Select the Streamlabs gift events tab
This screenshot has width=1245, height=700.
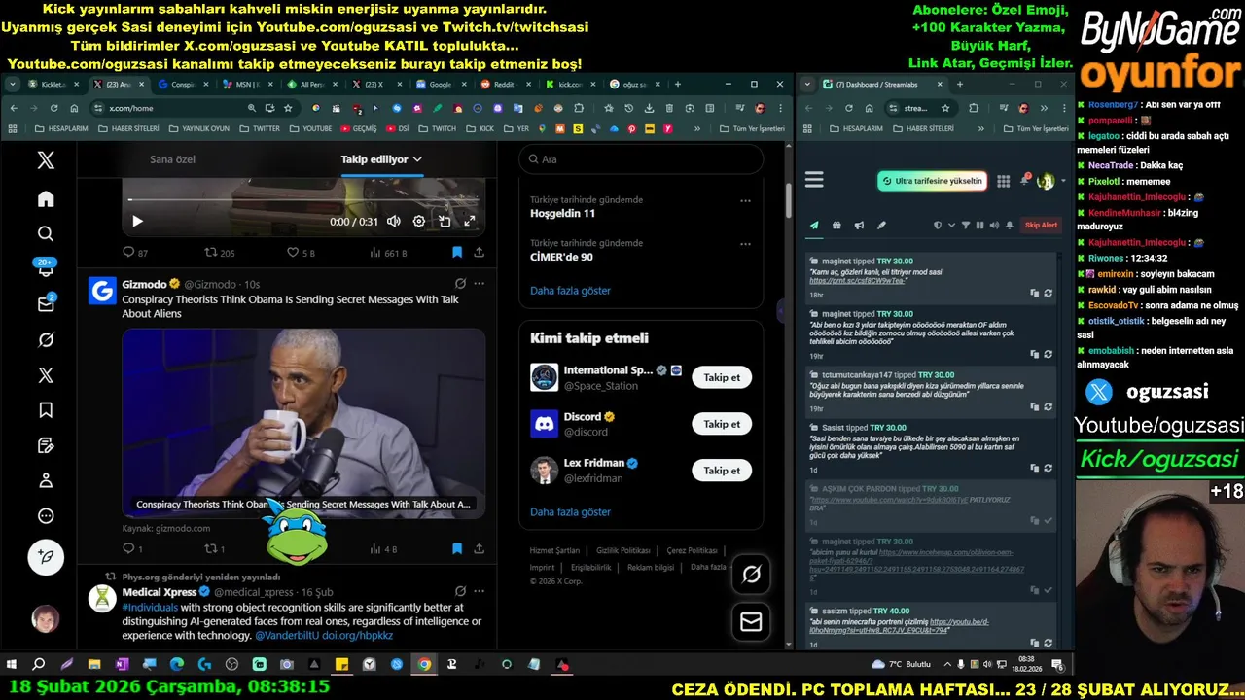(x=836, y=226)
